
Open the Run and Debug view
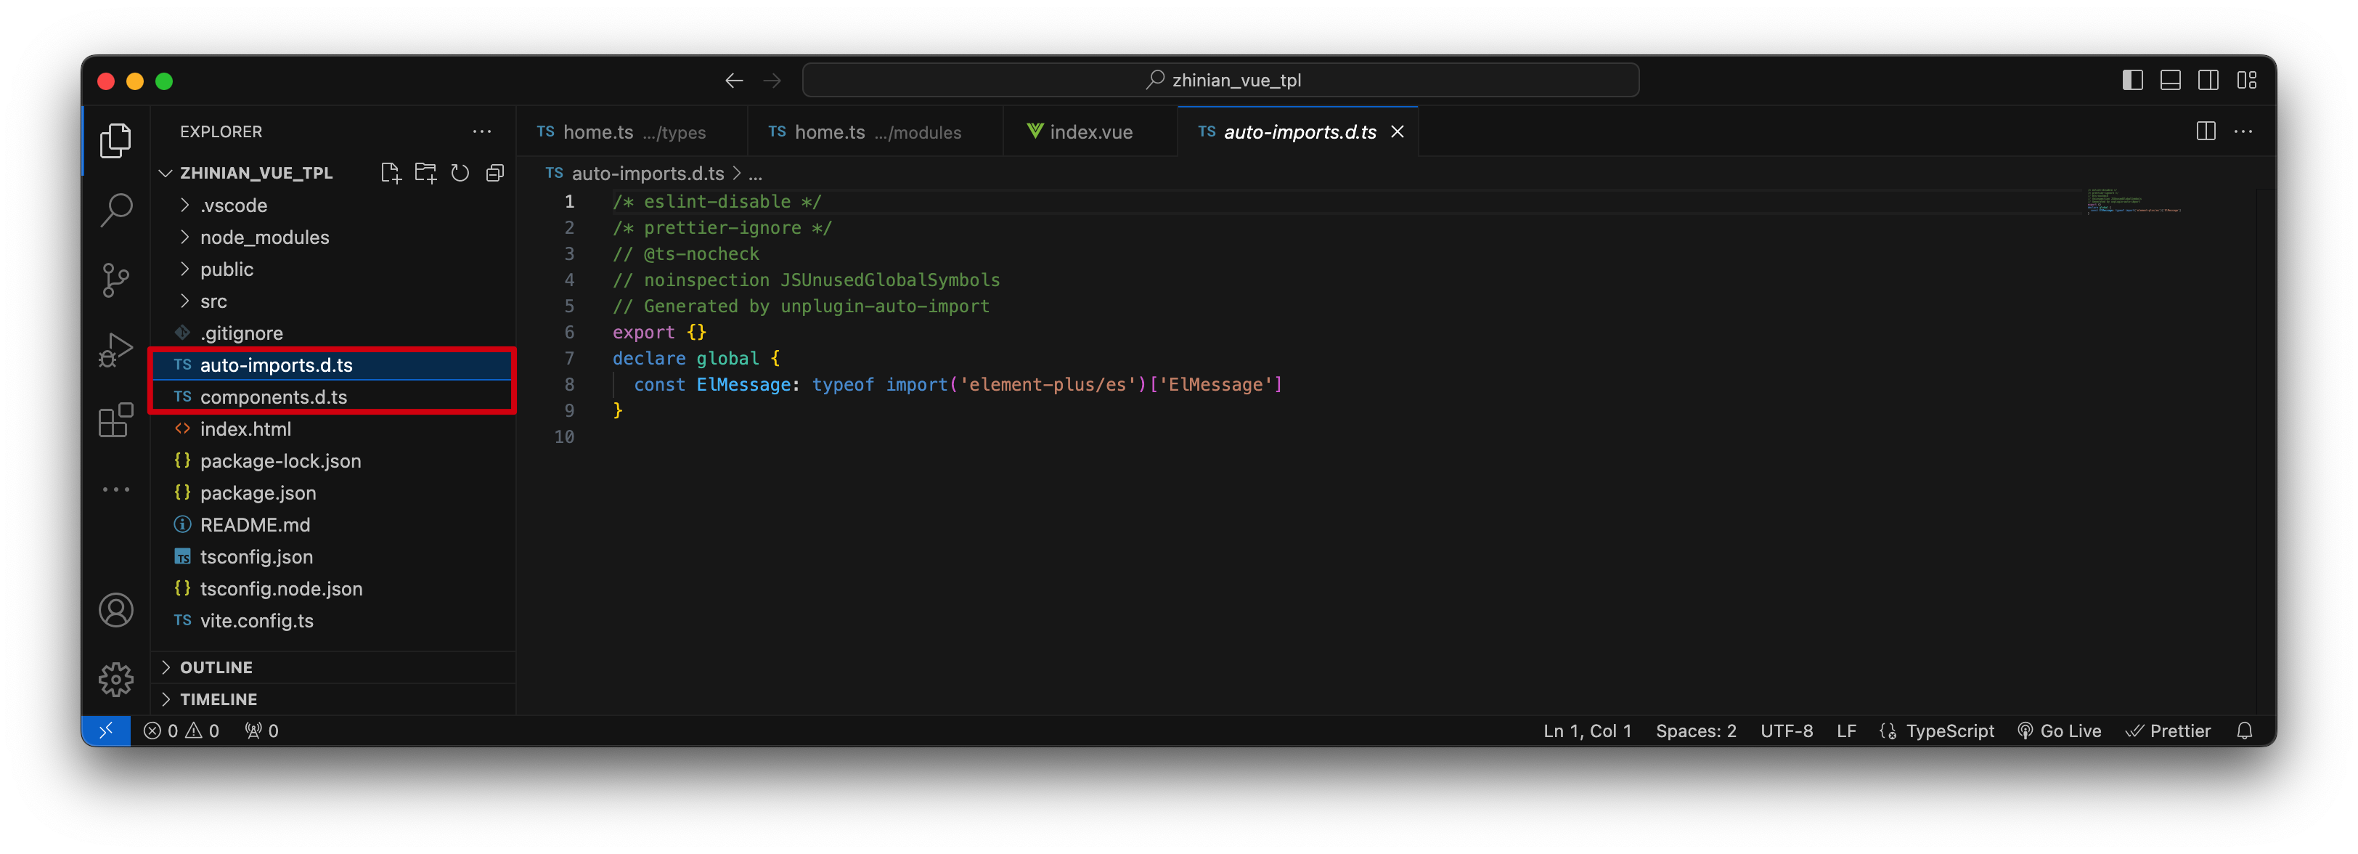[115, 349]
